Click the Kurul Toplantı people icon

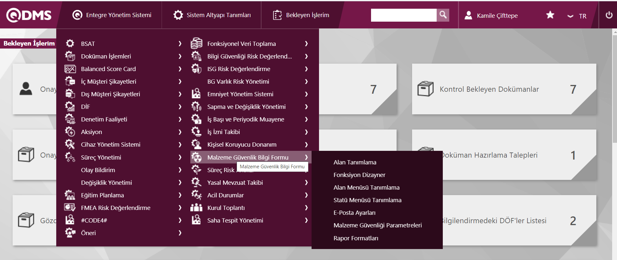(196, 208)
